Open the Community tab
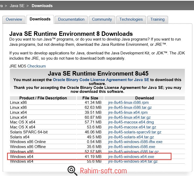 pos(102,19)
